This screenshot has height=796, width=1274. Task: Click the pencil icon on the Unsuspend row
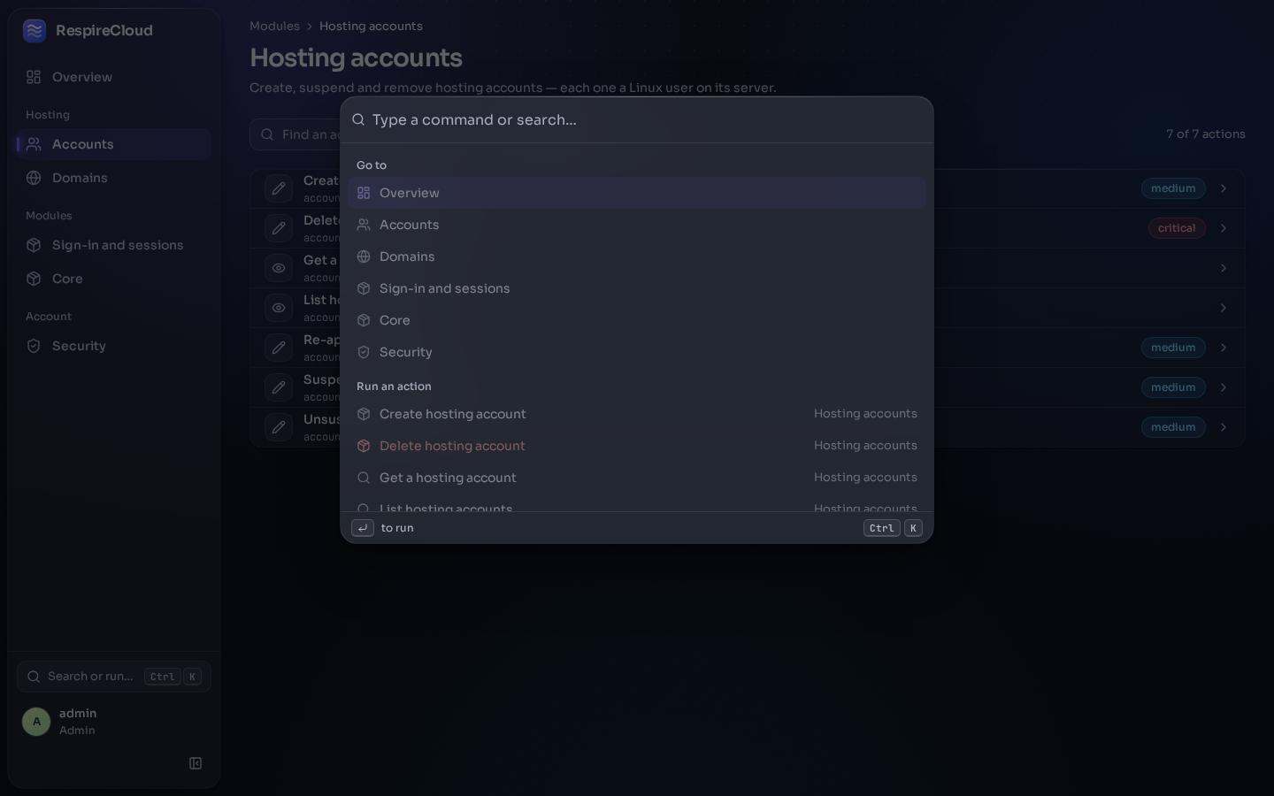coord(279,427)
